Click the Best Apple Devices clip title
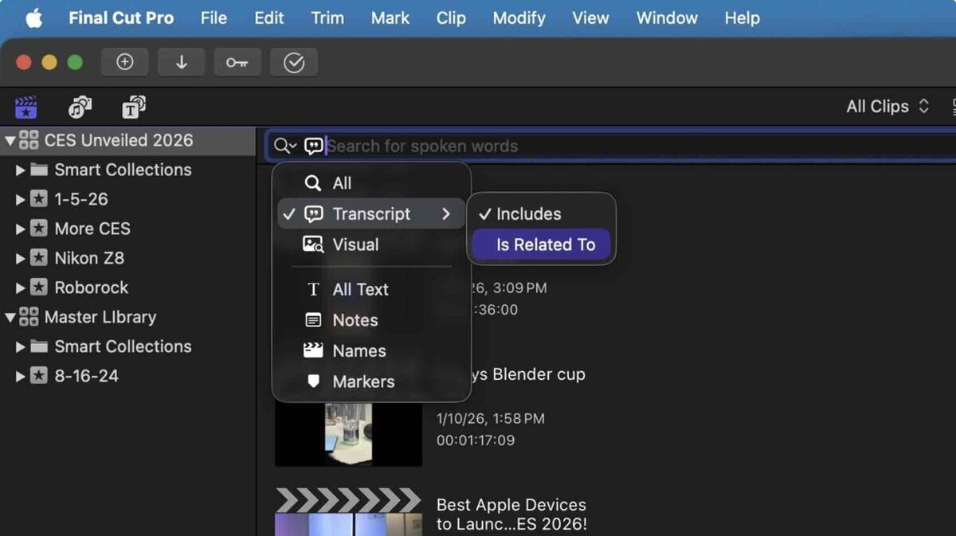Viewport: 956px width, 536px height. tap(511, 514)
